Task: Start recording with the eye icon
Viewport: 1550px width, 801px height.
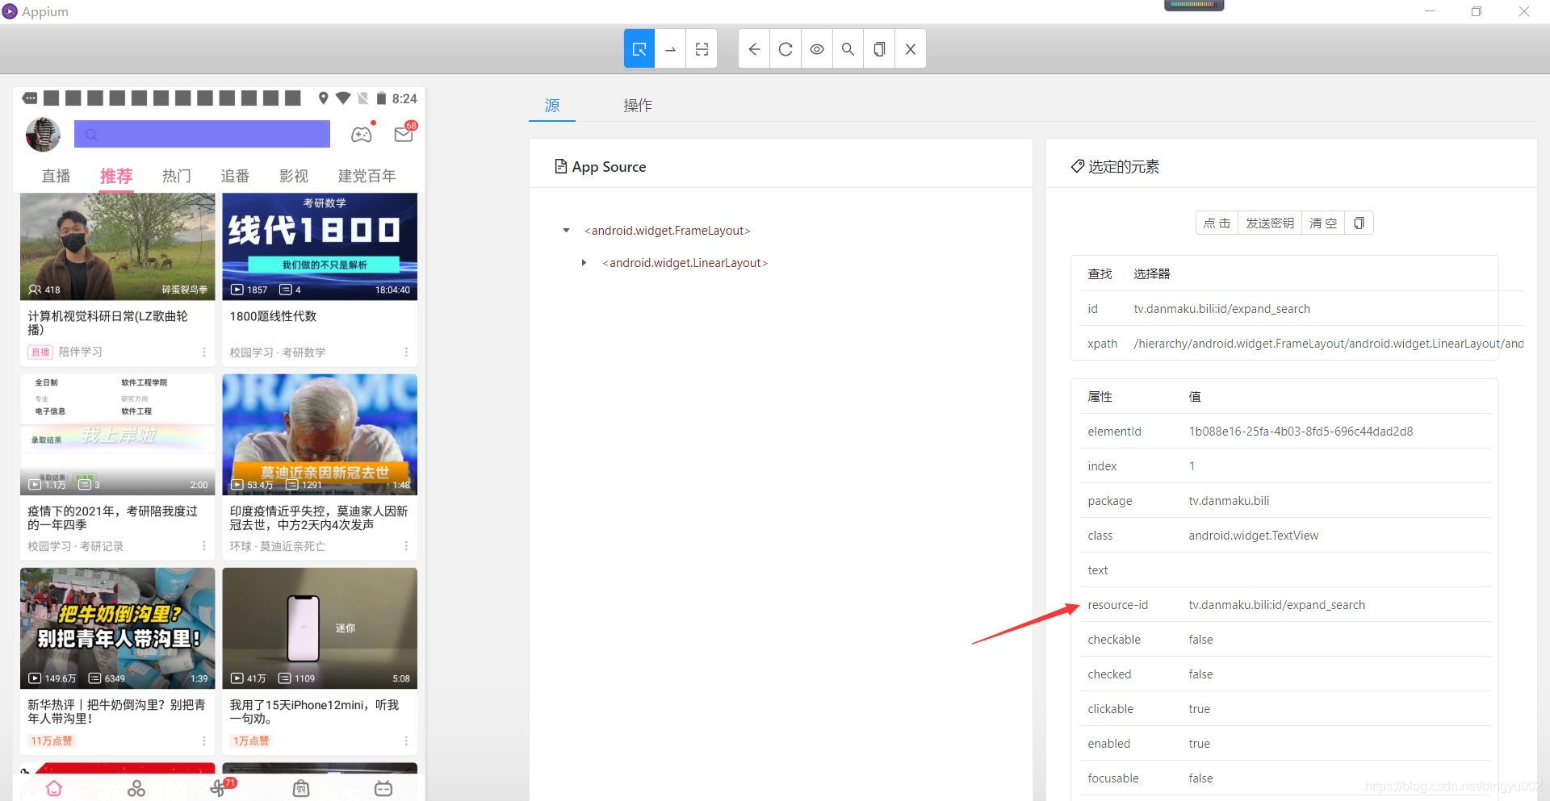Action: pyautogui.click(x=817, y=49)
